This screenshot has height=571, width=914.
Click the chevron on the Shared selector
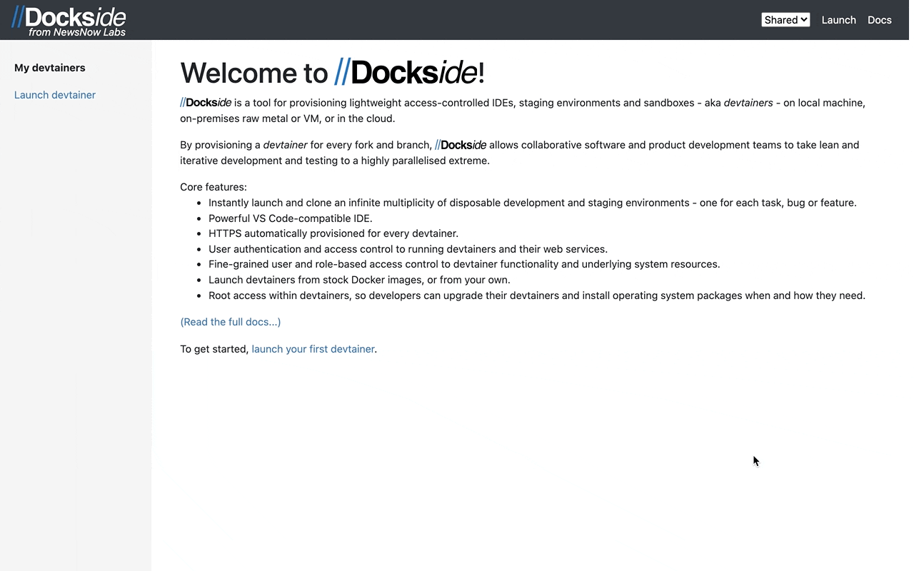804,19
